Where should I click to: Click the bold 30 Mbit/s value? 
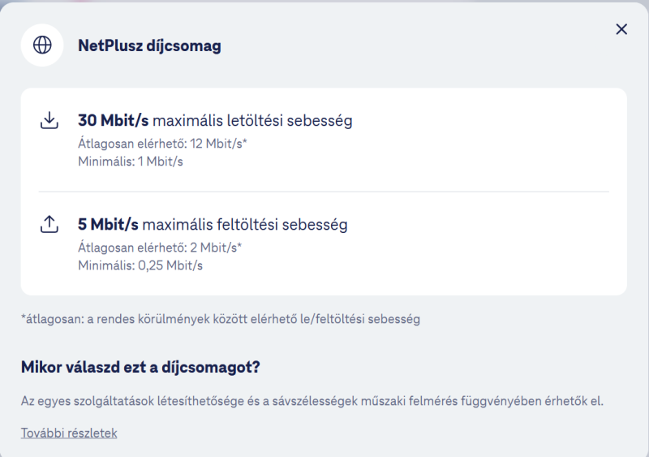(x=113, y=121)
